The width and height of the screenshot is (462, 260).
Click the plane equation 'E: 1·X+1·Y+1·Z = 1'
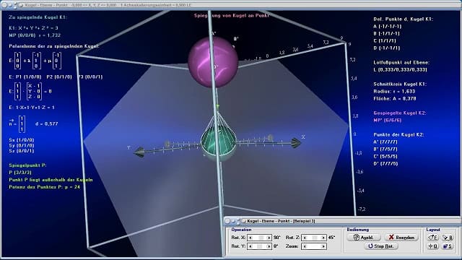(32, 108)
